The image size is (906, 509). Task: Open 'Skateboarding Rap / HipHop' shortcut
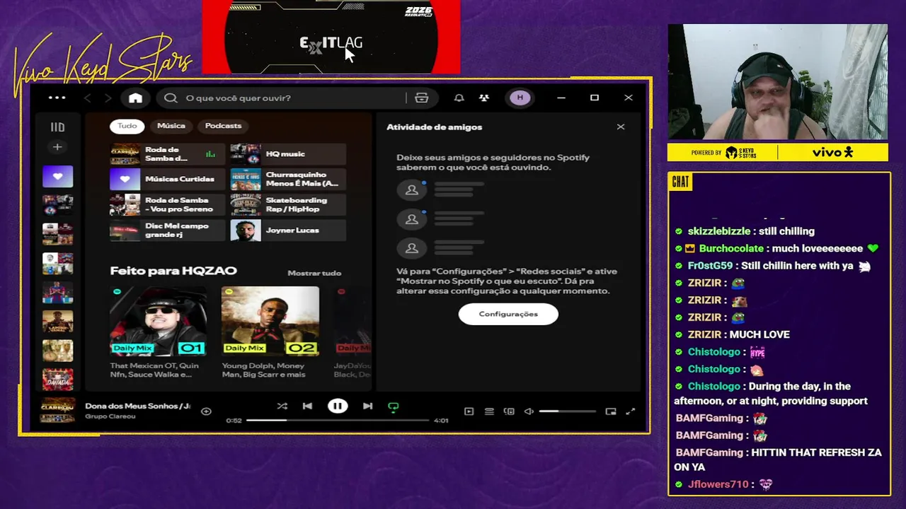288,205
